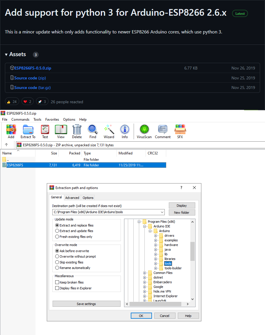Viewport: 265px width, 335px height.
Task: Select the examples folder in tree
Action: (171, 240)
